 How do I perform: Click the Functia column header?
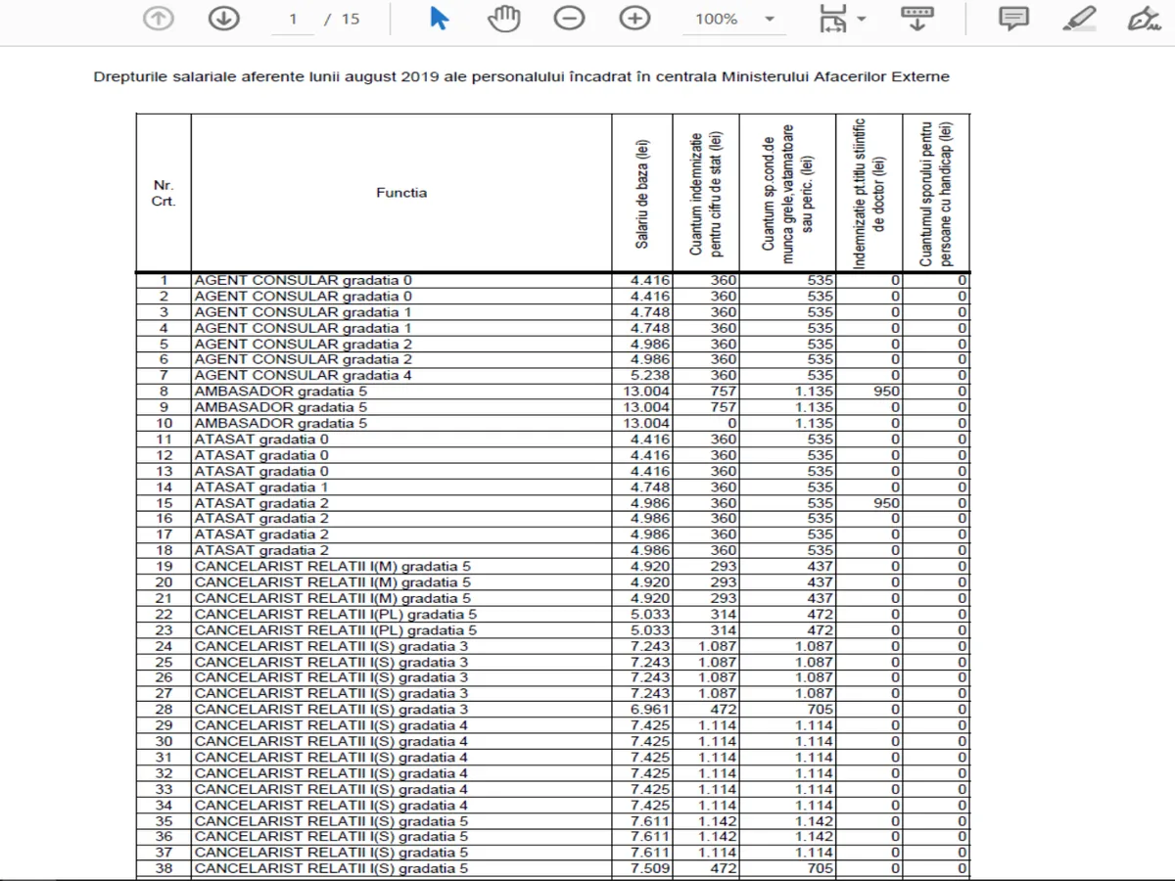(x=401, y=193)
